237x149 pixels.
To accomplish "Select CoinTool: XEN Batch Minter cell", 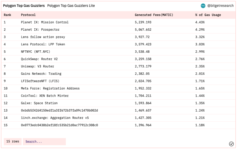I will 45,96.
